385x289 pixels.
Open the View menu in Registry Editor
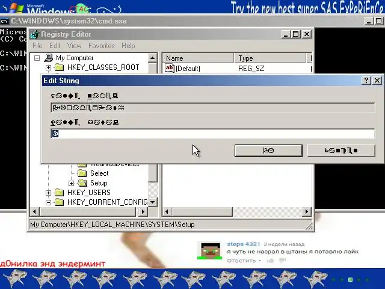click(x=74, y=46)
